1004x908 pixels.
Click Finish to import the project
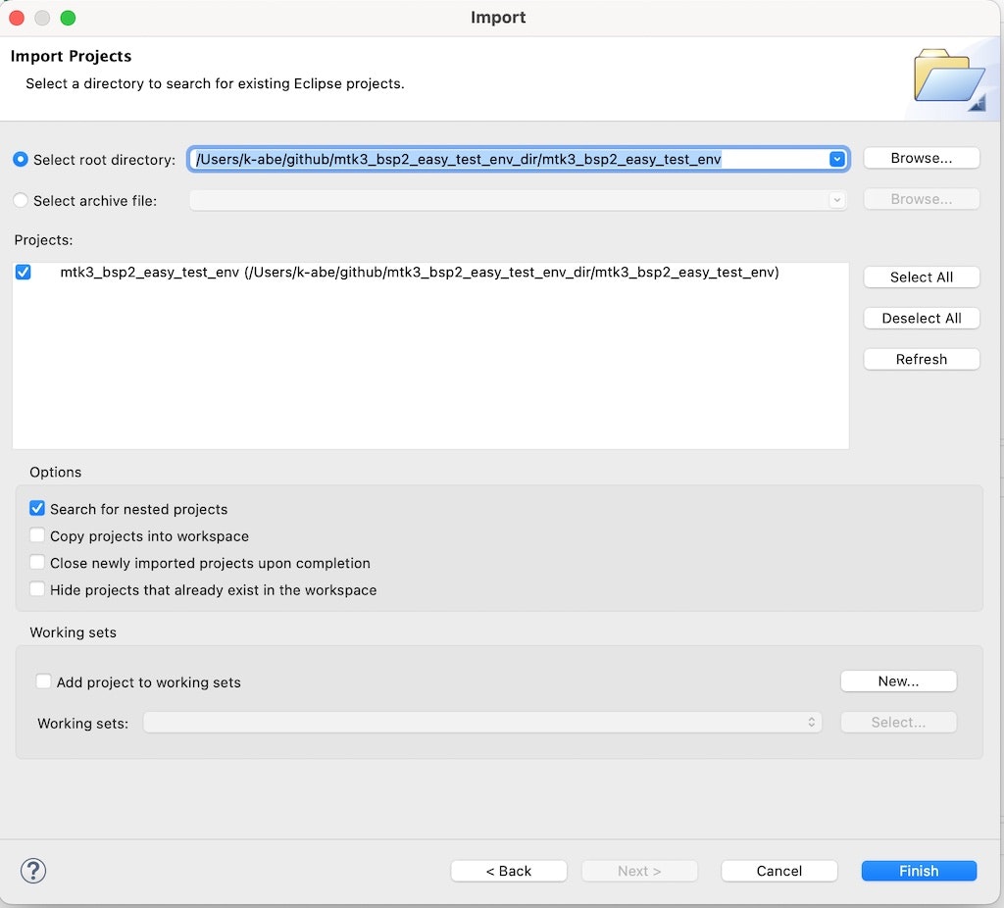point(918,871)
